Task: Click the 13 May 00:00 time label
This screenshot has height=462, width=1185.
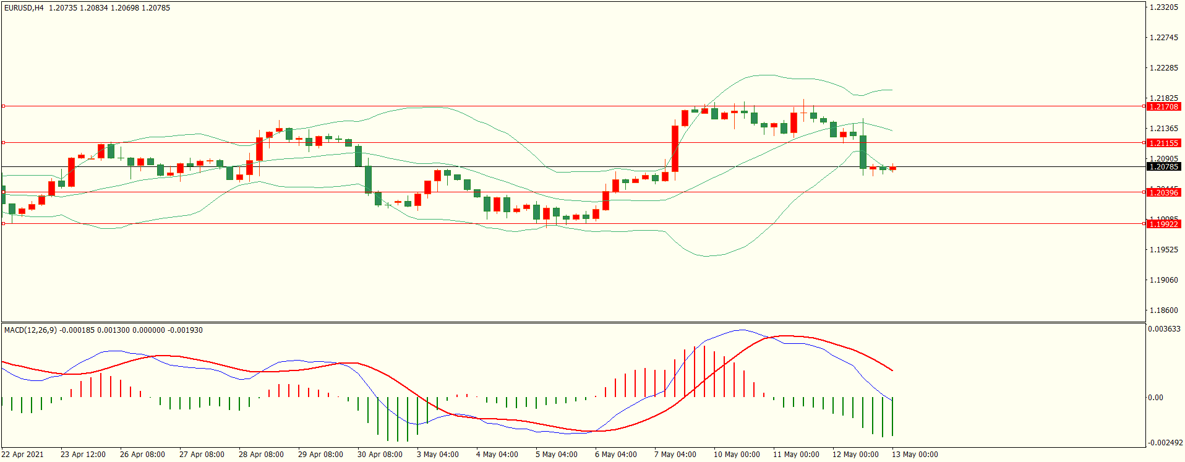Action: [x=915, y=455]
